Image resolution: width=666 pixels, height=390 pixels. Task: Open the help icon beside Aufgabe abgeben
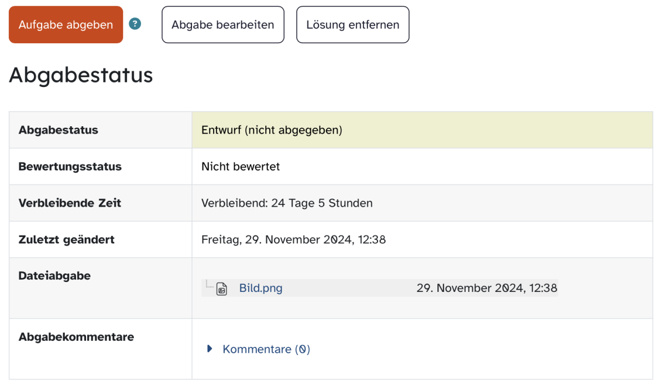click(135, 24)
